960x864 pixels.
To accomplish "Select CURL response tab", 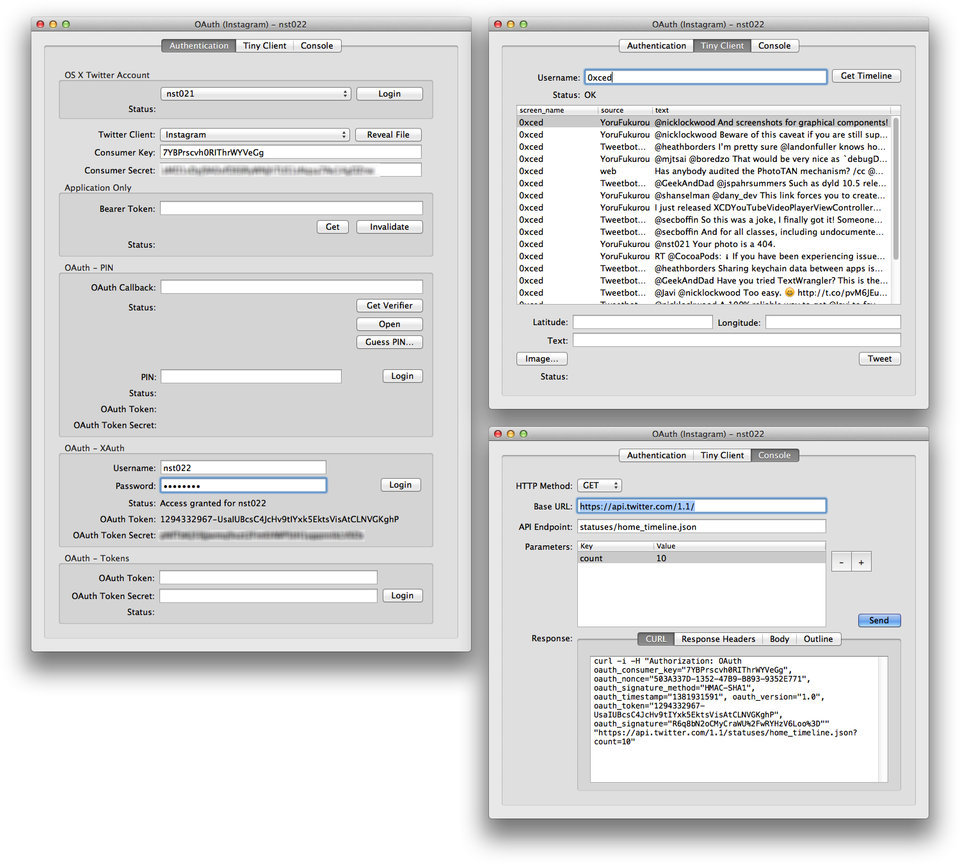I will click(x=655, y=639).
